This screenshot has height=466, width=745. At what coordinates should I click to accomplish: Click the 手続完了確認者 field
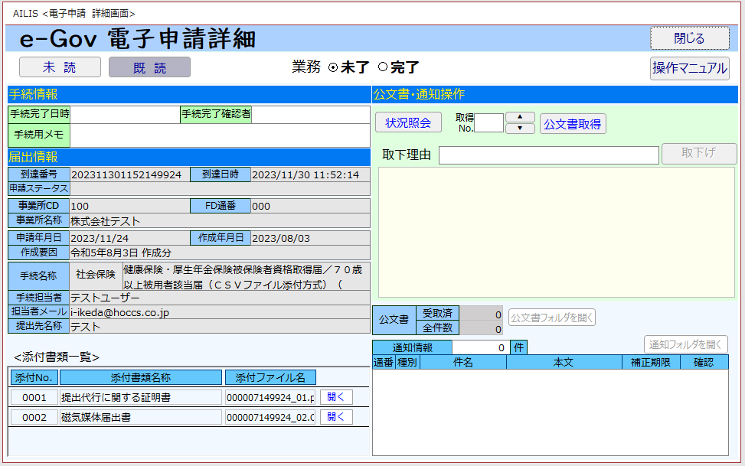click(x=309, y=114)
